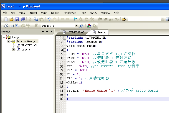169x113 pixels.
Task: Click the Insert Bookmark flag icon
Action: pyautogui.click(x=75, y=19)
